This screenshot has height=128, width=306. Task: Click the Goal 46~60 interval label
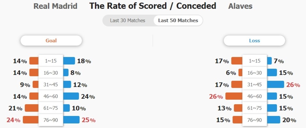click(x=51, y=96)
